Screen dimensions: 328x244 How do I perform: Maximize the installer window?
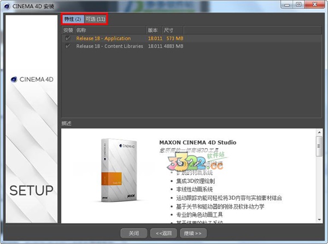click(x=298, y=4)
